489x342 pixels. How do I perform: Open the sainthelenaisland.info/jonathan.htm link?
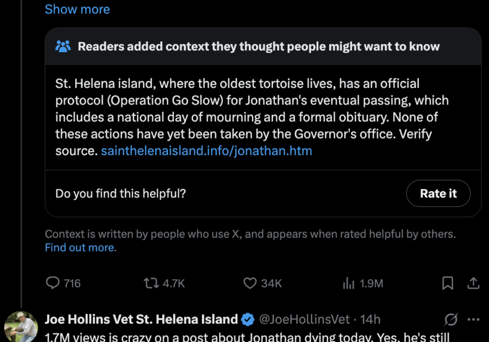click(x=206, y=151)
